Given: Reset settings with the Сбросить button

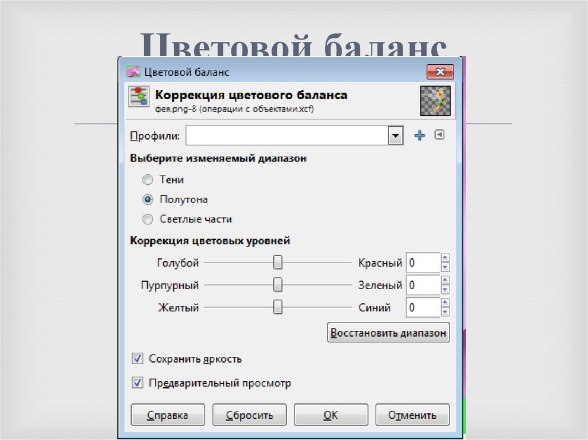Looking at the screenshot, I should pos(249,414).
